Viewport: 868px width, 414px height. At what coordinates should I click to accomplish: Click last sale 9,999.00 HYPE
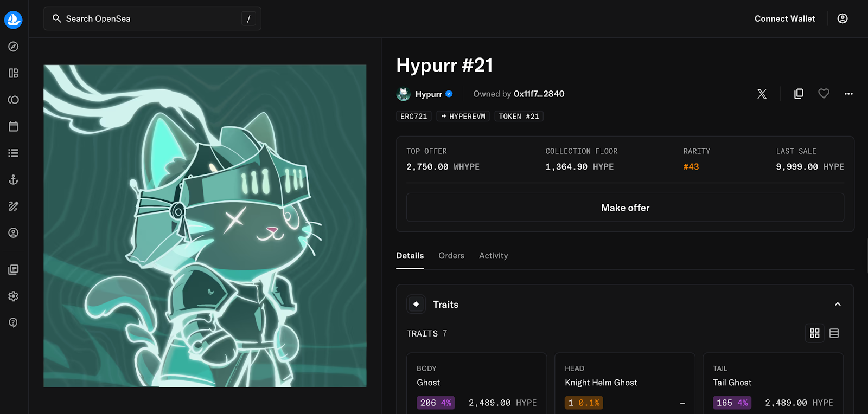pos(810,167)
